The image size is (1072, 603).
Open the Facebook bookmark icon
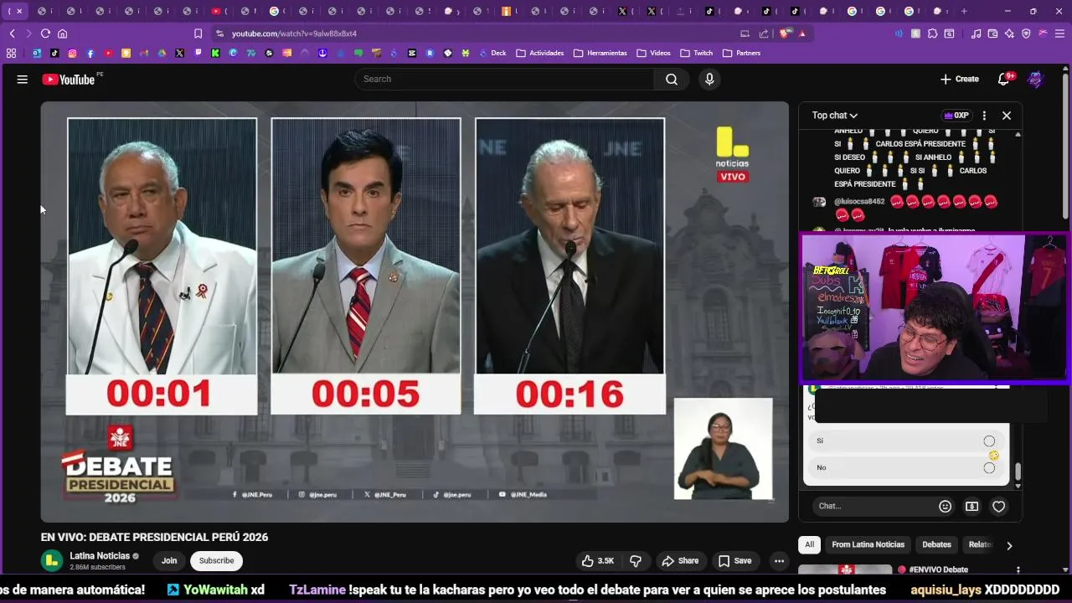click(90, 53)
